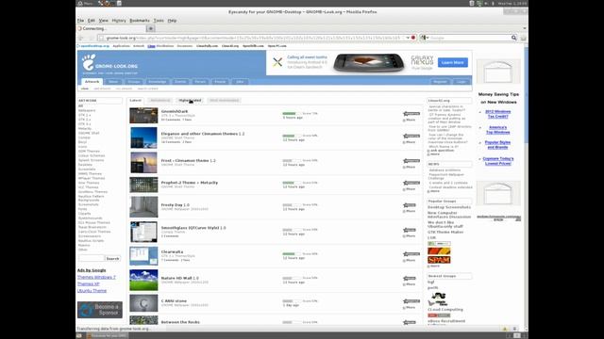The width and height of the screenshot is (604, 339).
Task: Select the Connecting… browser tab
Action: 110,28
